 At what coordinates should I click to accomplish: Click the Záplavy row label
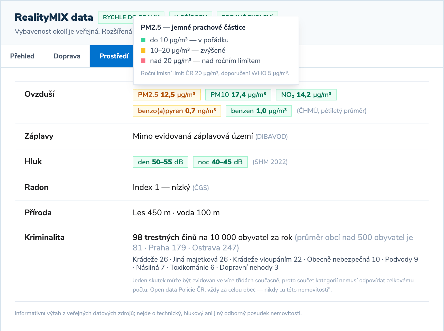click(x=39, y=136)
